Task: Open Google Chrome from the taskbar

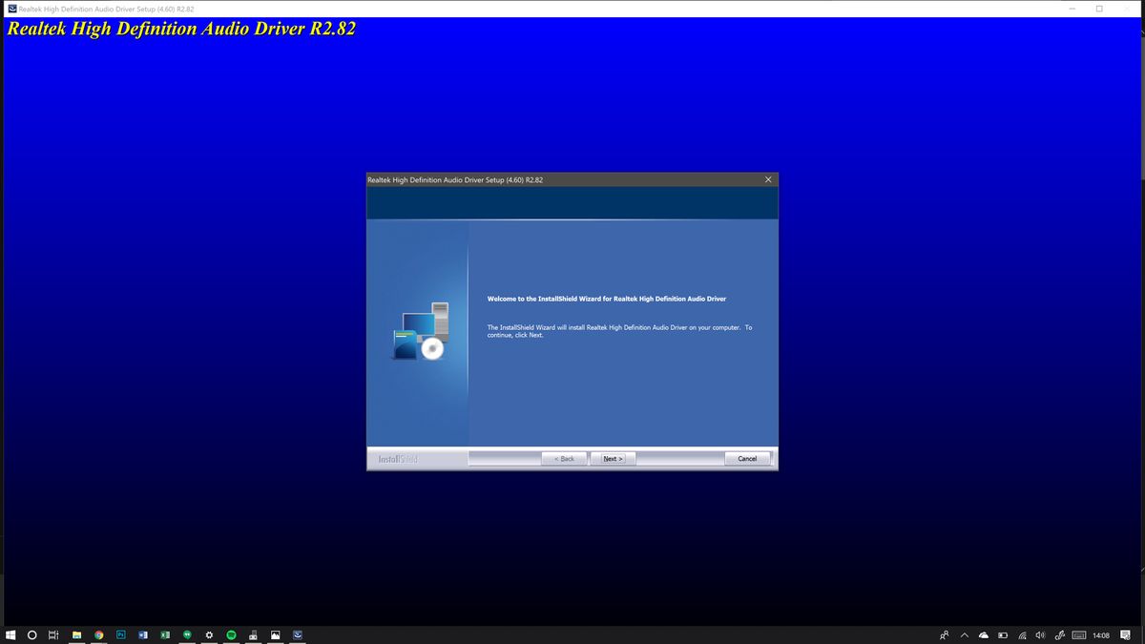Action: [x=97, y=634]
